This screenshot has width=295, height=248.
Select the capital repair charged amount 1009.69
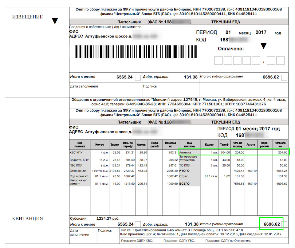pyautogui.click(x=172, y=184)
